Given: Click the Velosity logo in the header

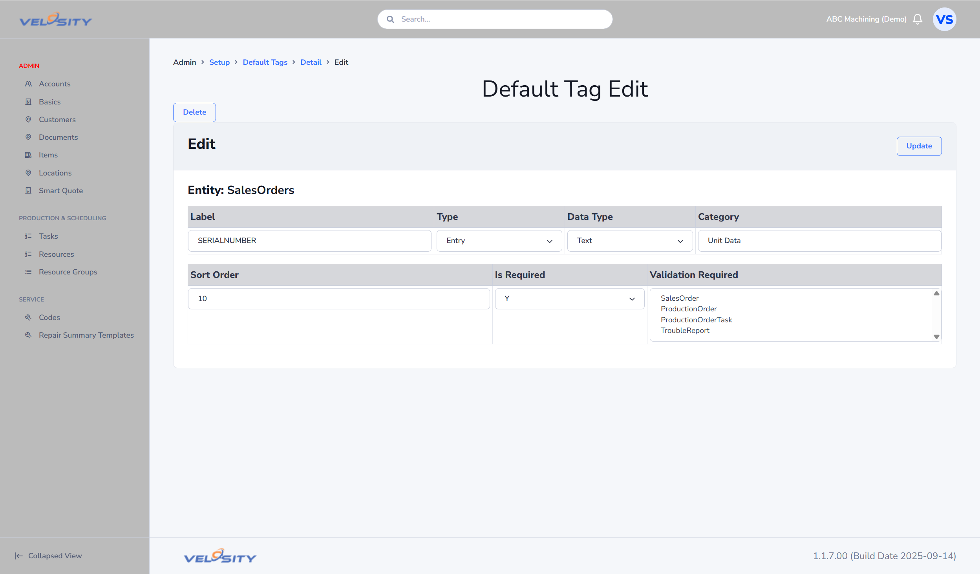Looking at the screenshot, I should tap(56, 19).
